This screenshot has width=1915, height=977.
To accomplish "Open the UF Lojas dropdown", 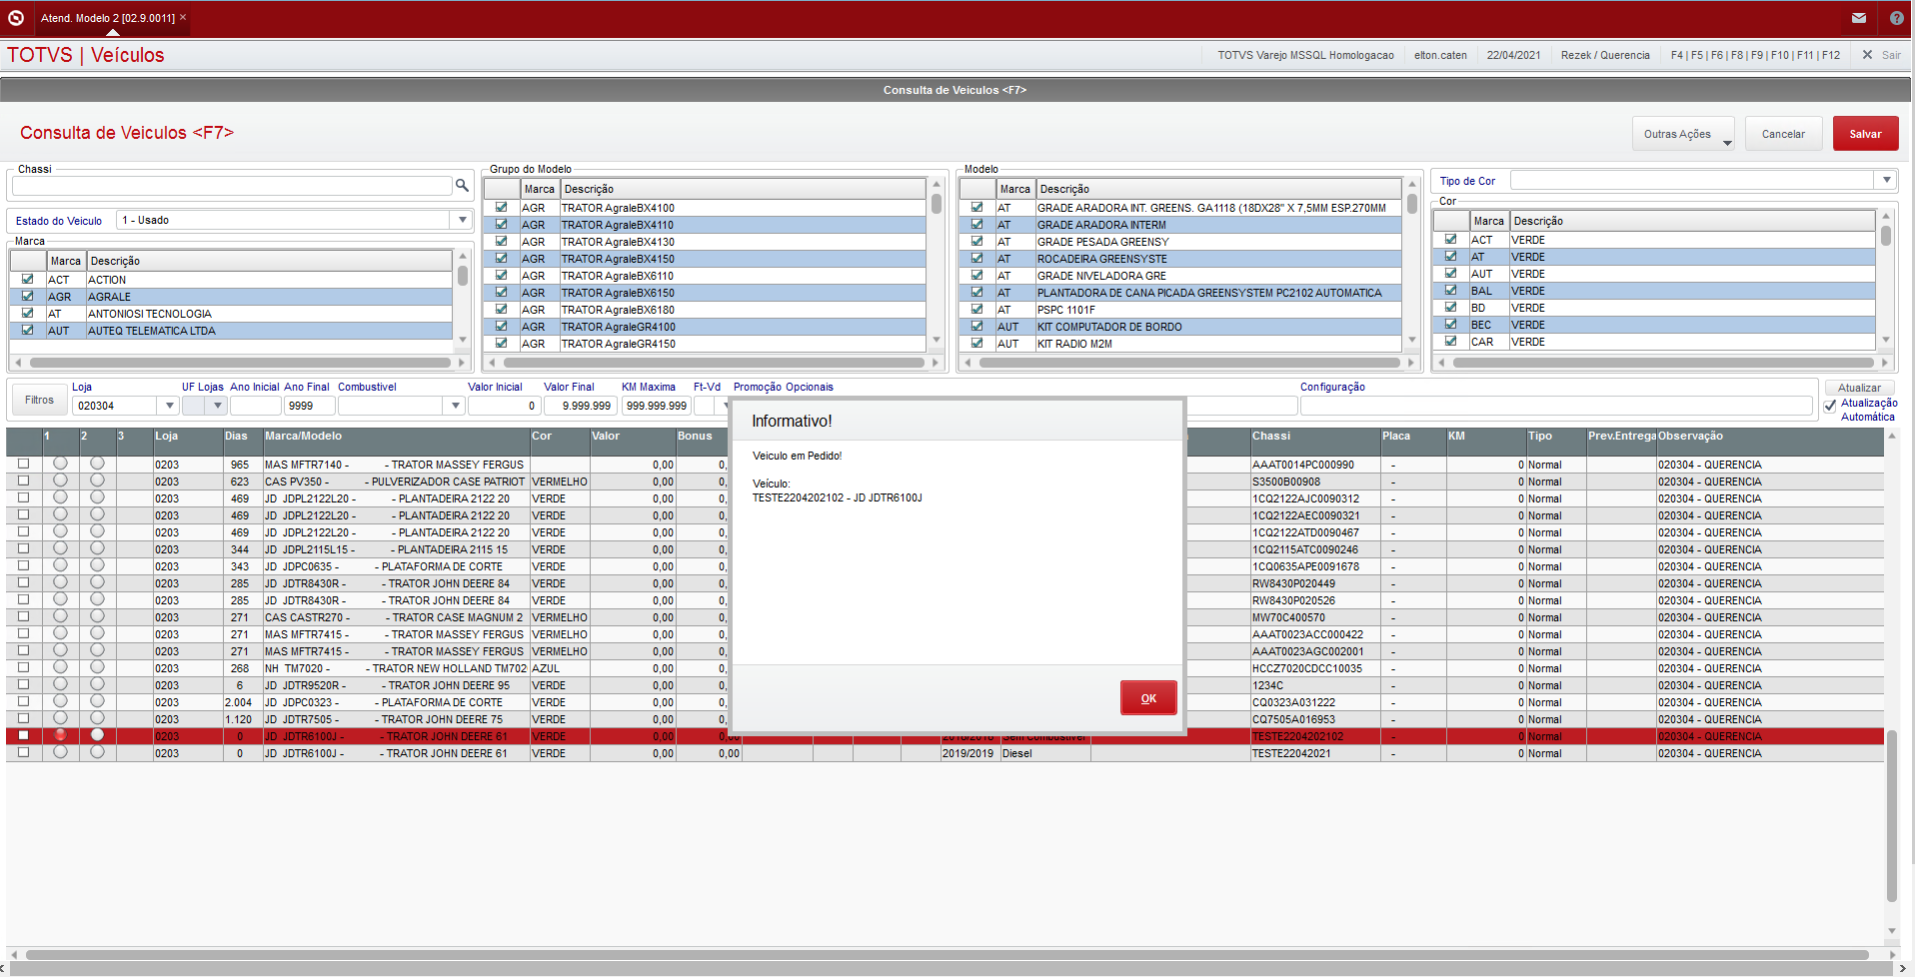I will coord(217,406).
